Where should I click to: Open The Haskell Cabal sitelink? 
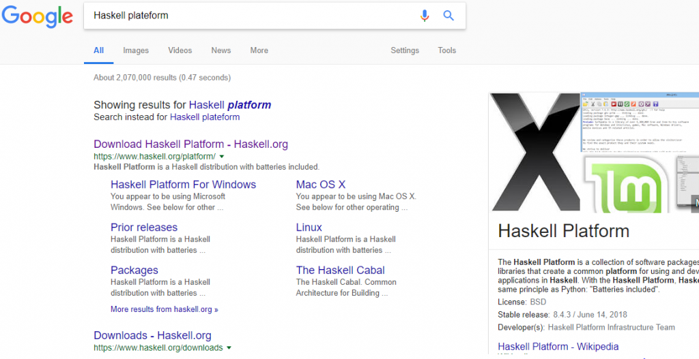[340, 270]
